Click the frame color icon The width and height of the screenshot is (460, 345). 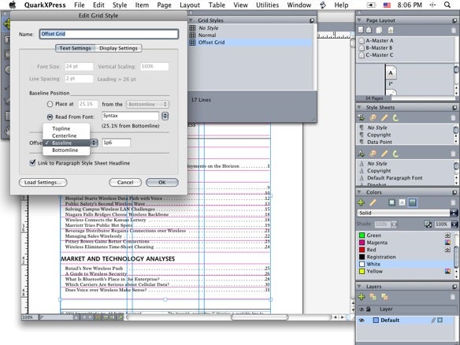[x=391, y=202]
